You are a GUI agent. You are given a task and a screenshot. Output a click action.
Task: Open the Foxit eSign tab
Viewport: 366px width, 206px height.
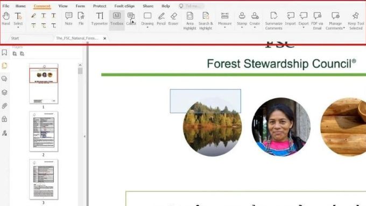point(124,6)
